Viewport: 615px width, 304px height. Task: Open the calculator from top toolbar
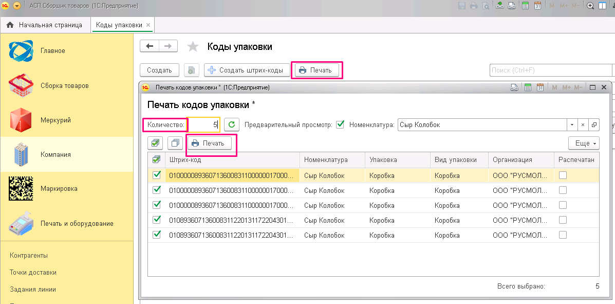coord(525,6)
